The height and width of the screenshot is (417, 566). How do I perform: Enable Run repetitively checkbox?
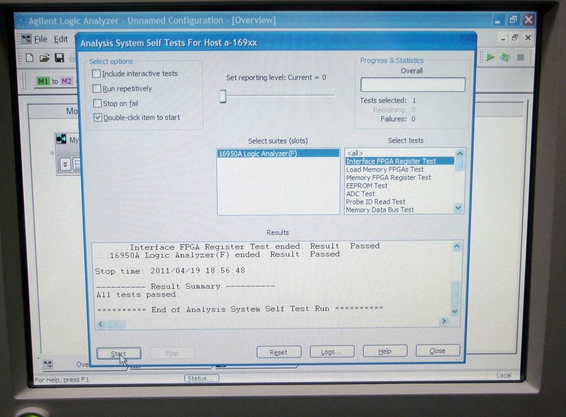pos(97,89)
